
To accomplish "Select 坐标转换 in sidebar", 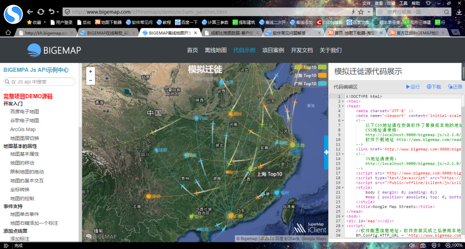I will [x=20, y=189].
